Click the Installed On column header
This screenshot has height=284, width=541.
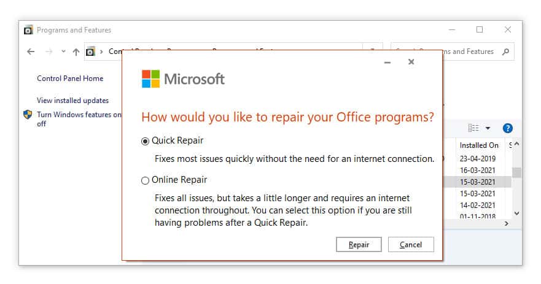(479, 145)
